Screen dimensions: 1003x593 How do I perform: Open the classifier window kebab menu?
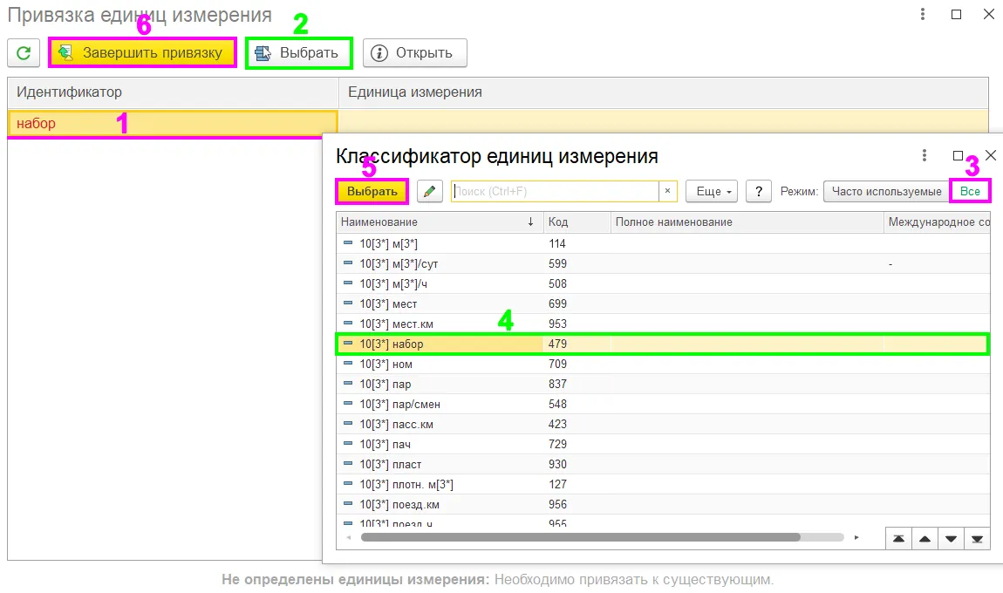pos(925,155)
